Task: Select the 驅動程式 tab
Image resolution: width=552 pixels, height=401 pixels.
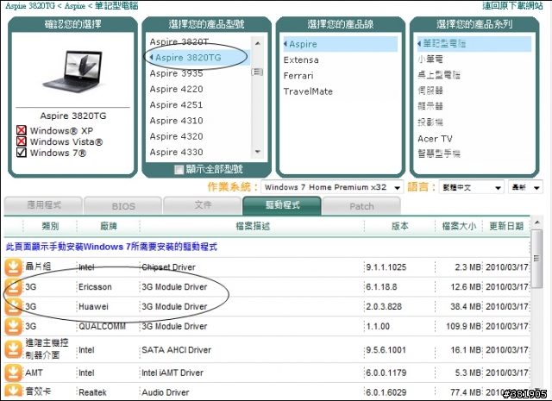Action: click(x=282, y=205)
